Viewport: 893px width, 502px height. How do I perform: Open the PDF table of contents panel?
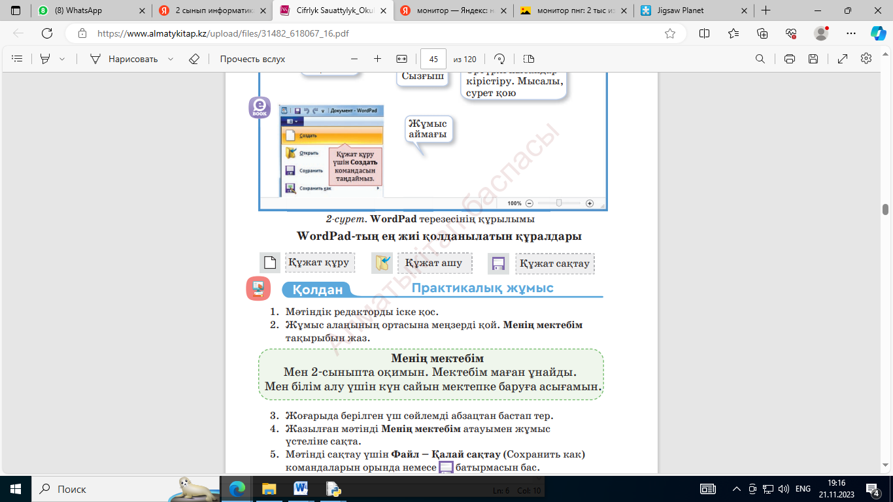(x=18, y=59)
